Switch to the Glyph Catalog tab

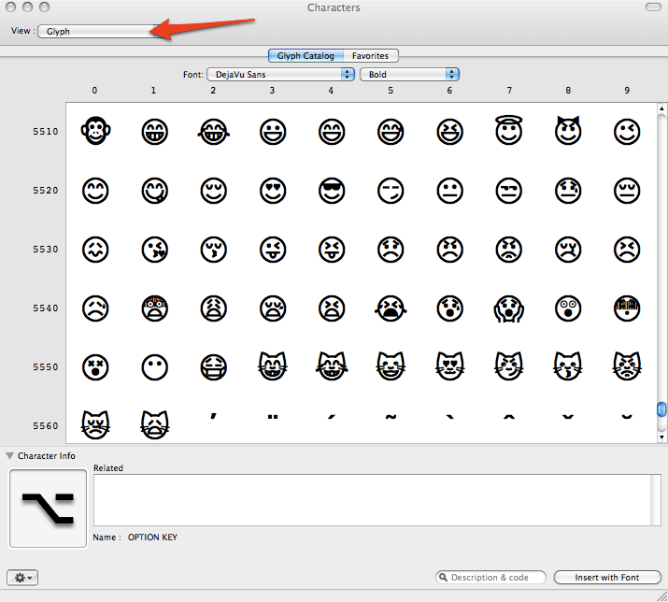(306, 56)
